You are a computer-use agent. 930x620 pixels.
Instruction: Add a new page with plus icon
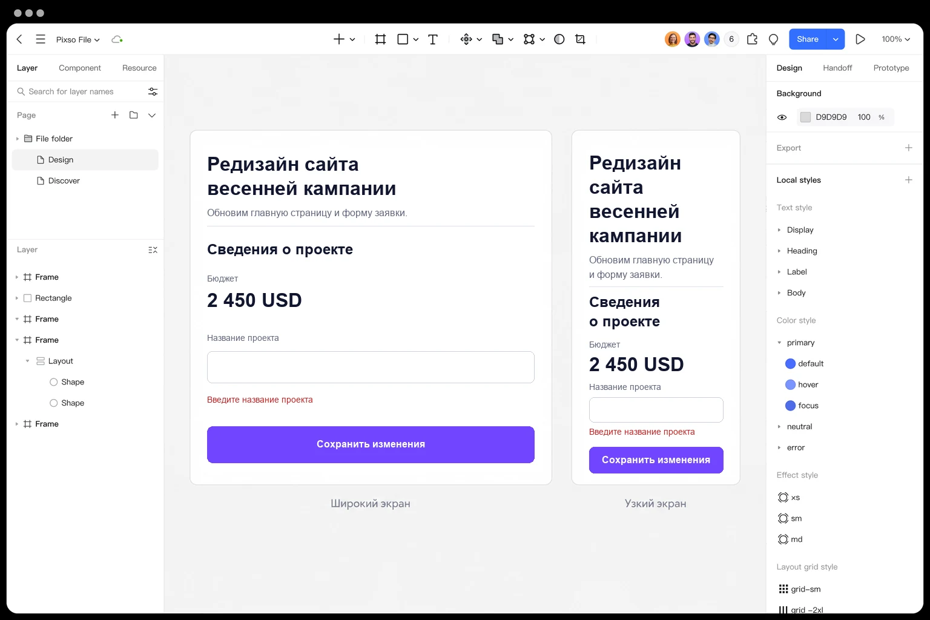[x=115, y=115]
